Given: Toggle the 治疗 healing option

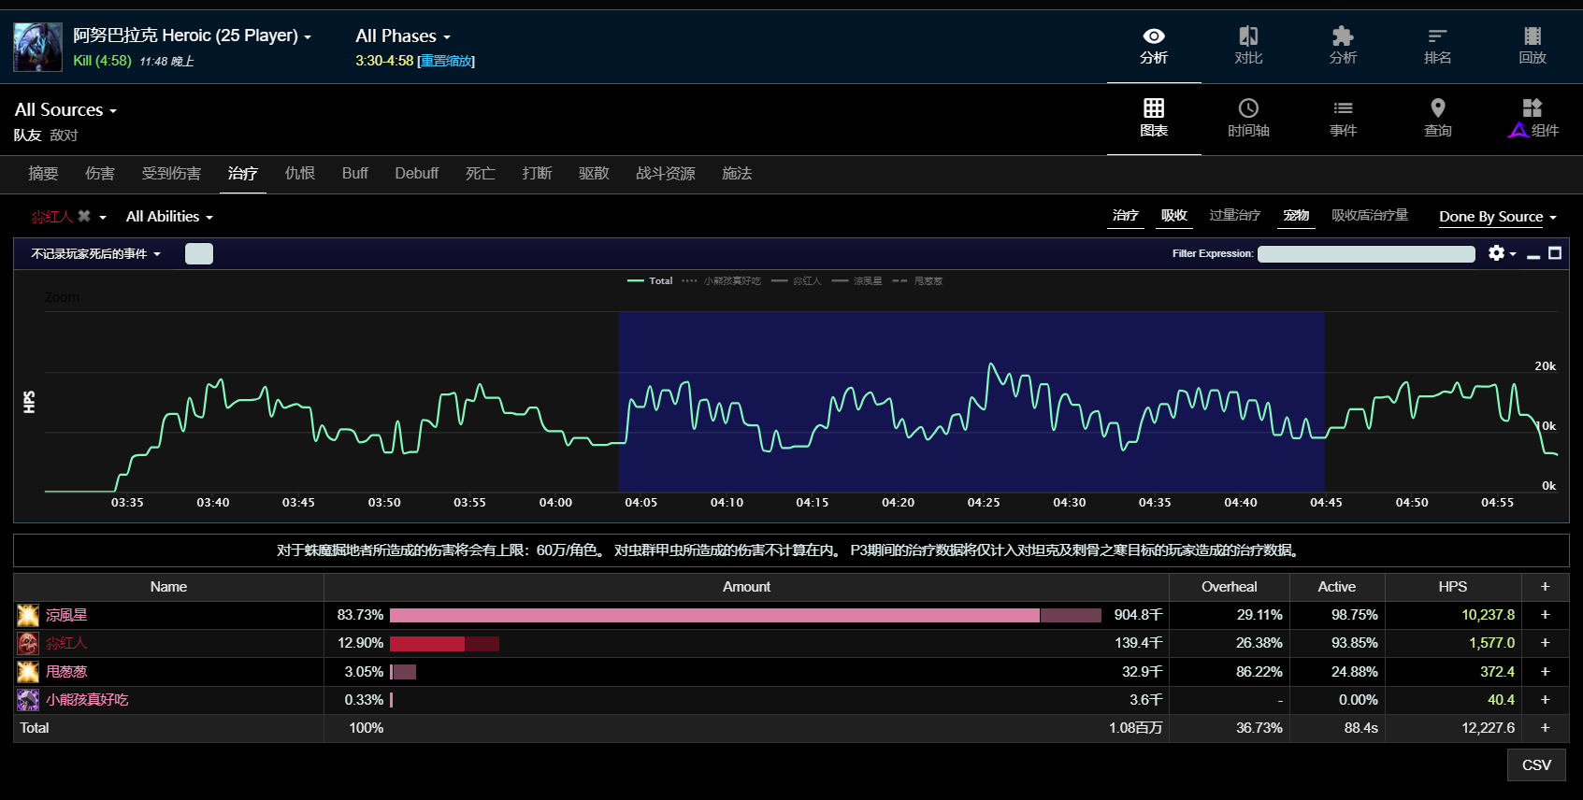Looking at the screenshot, I should coord(1126,216).
